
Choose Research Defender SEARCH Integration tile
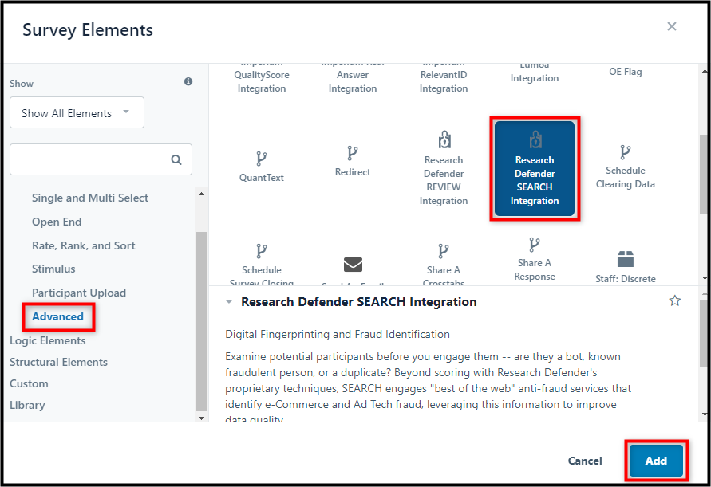(x=535, y=168)
